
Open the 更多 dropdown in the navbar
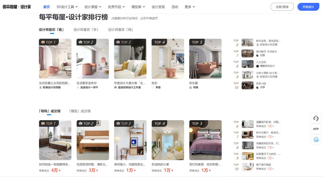click(x=190, y=7)
